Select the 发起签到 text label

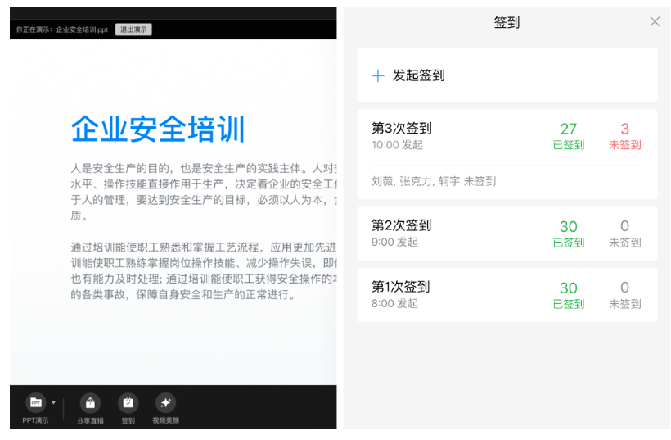point(419,75)
